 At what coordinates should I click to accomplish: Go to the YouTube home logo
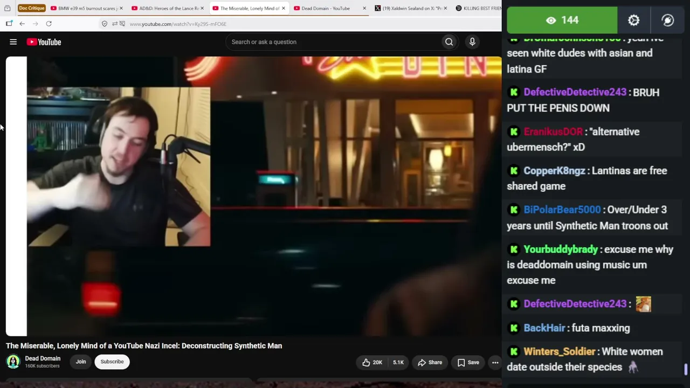(x=44, y=42)
